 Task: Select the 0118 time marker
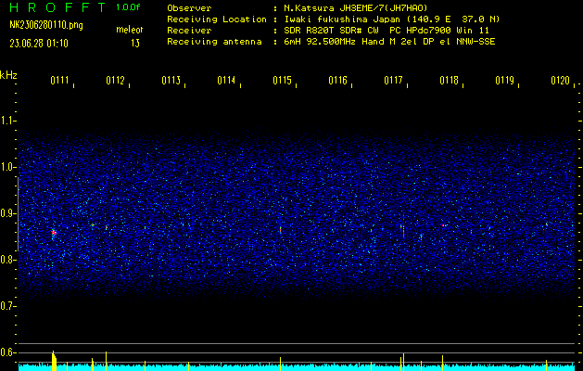pos(449,80)
